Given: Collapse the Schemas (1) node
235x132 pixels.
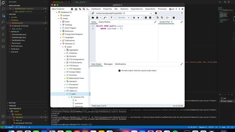Looking at the screenshot, I should click(x=61, y=44).
